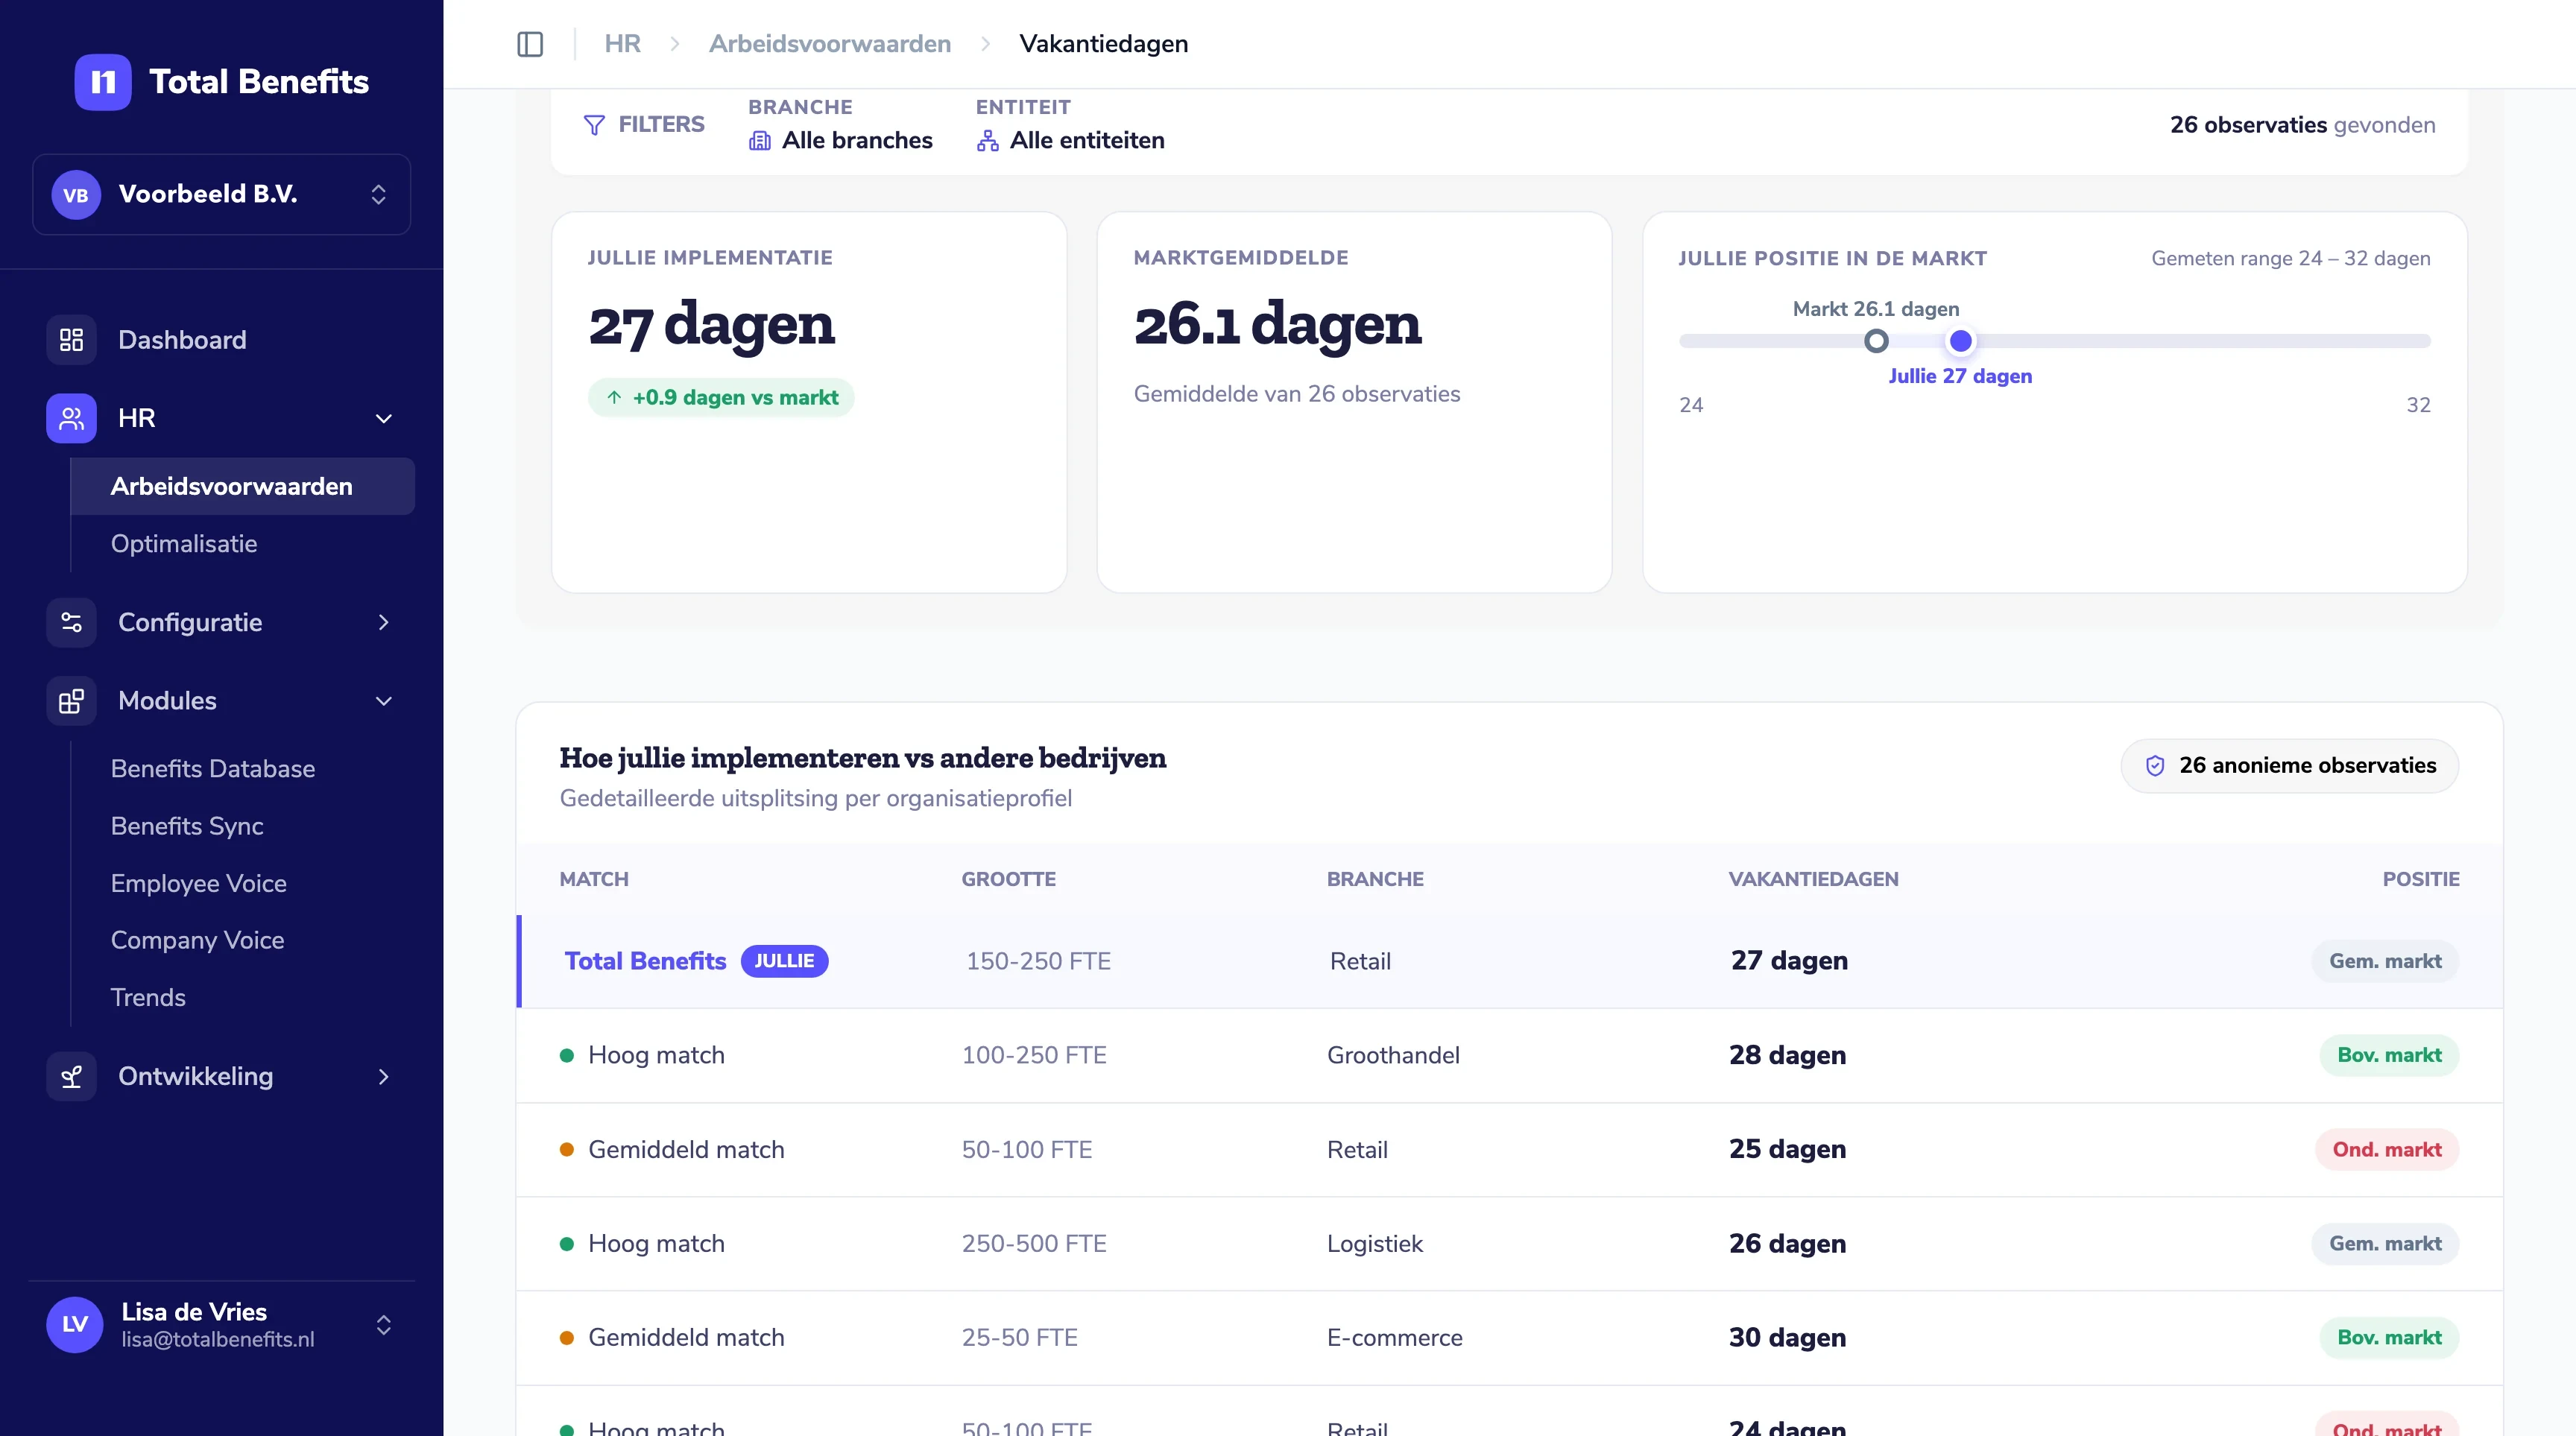This screenshot has height=1436, width=2576.
Task: Collapse the Modules chevron
Action: [384, 701]
